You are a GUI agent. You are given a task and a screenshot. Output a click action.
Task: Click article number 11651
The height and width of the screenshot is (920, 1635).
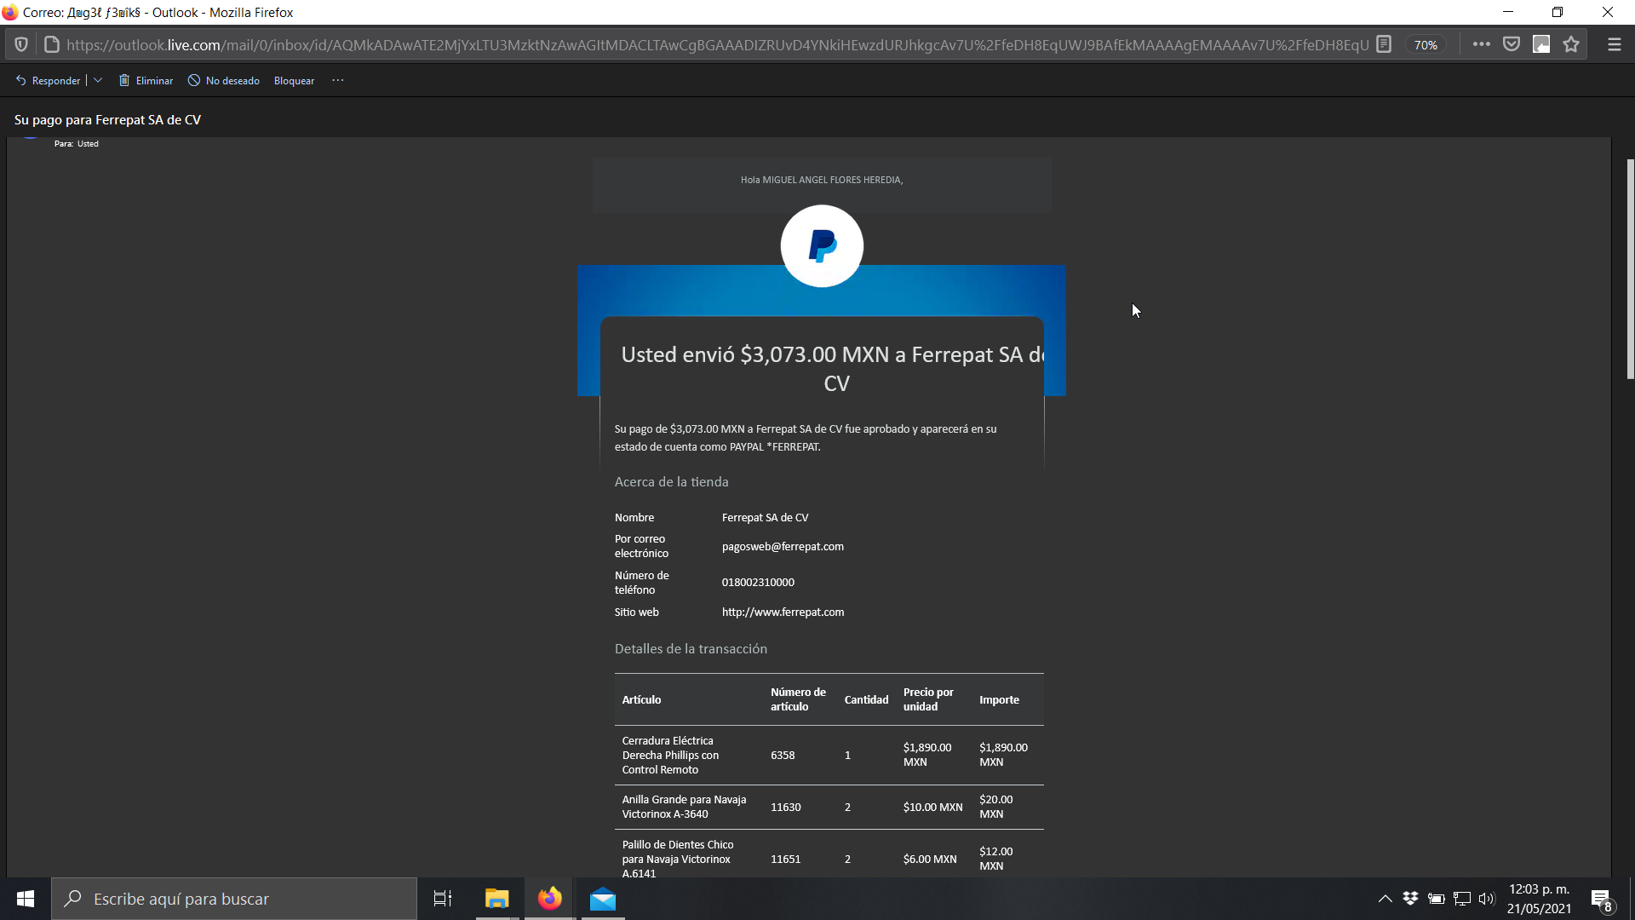point(785,860)
